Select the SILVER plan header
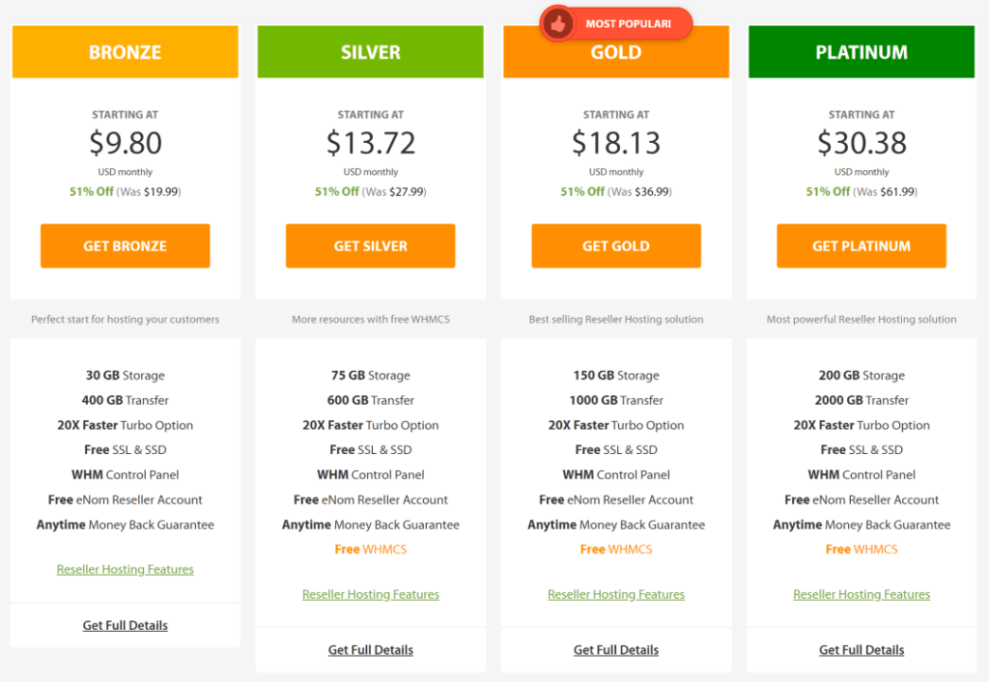This screenshot has width=989, height=682. tap(370, 51)
